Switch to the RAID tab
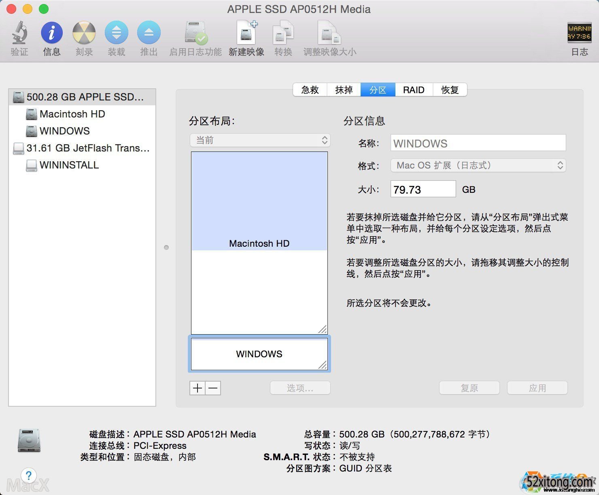Screen dimensions: 599x495 pos(414,90)
